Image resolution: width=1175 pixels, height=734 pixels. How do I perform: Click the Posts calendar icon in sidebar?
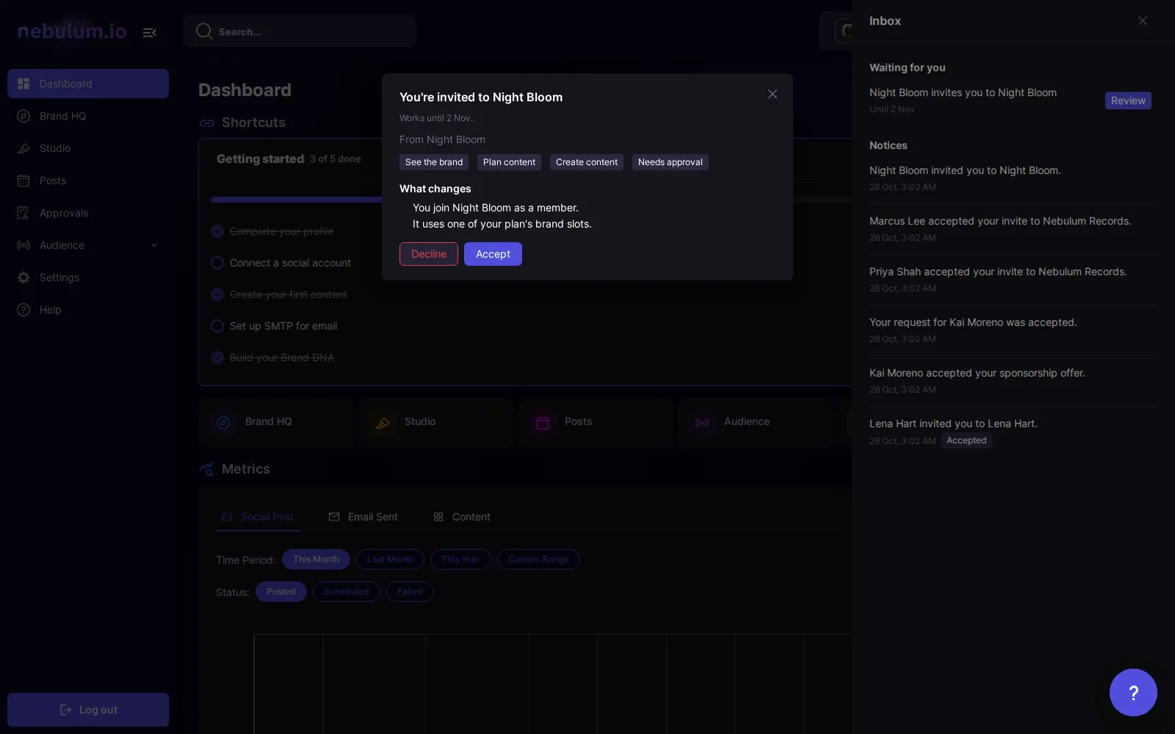coord(23,181)
